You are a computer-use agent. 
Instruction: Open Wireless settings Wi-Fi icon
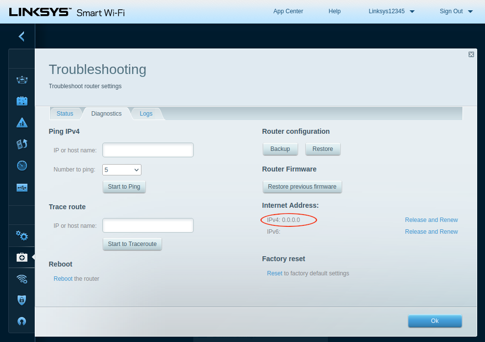(22, 279)
